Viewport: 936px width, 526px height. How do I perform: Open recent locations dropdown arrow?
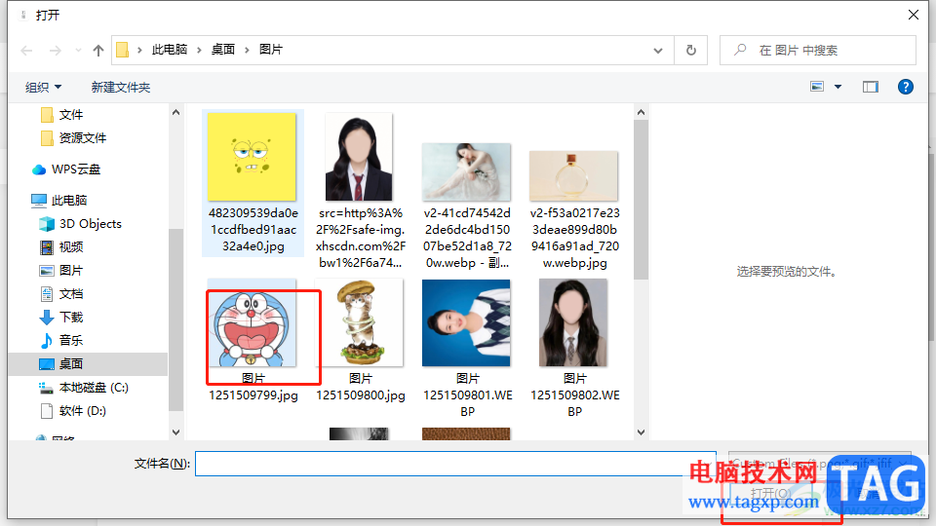pyautogui.click(x=78, y=51)
